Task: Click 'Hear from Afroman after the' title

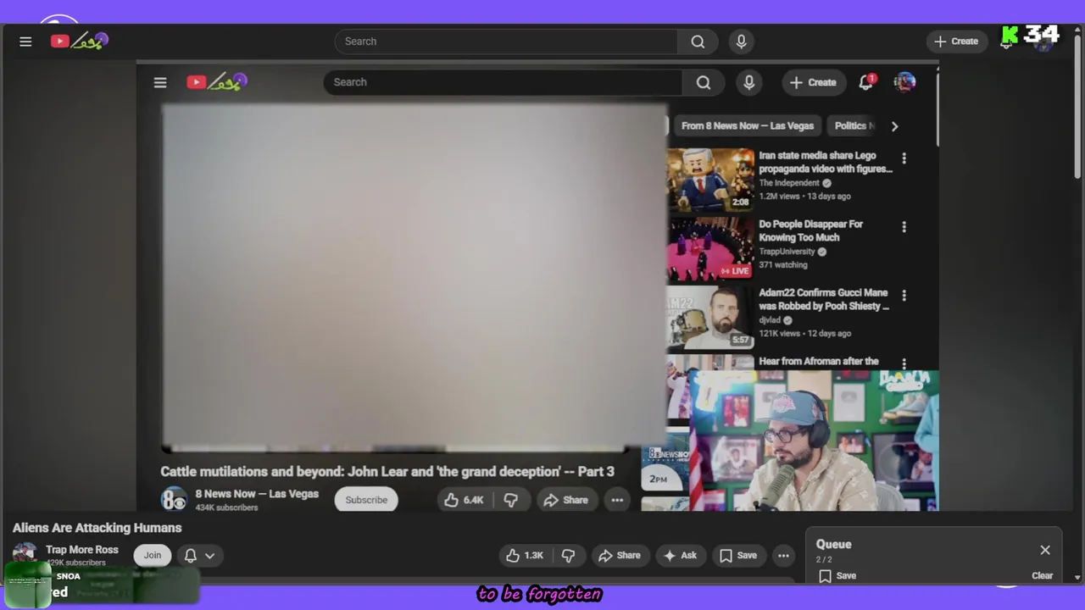Action: (x=818, y=361)
